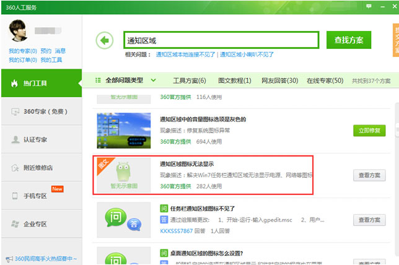Open 预约 link under profile
This screenshot has width=399, height=265.
pyautogui.click(x=46, y=51)
